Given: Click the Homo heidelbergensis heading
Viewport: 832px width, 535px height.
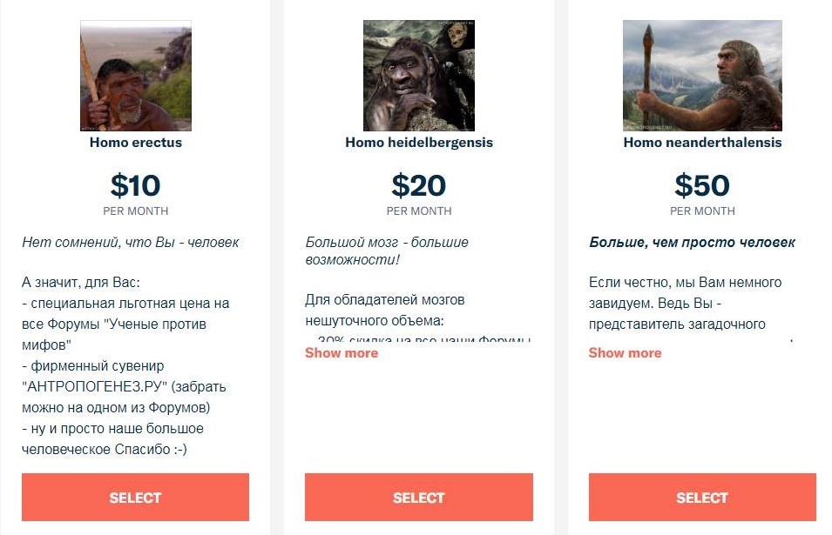Looking at the screenshot, I should coord(419,143).
